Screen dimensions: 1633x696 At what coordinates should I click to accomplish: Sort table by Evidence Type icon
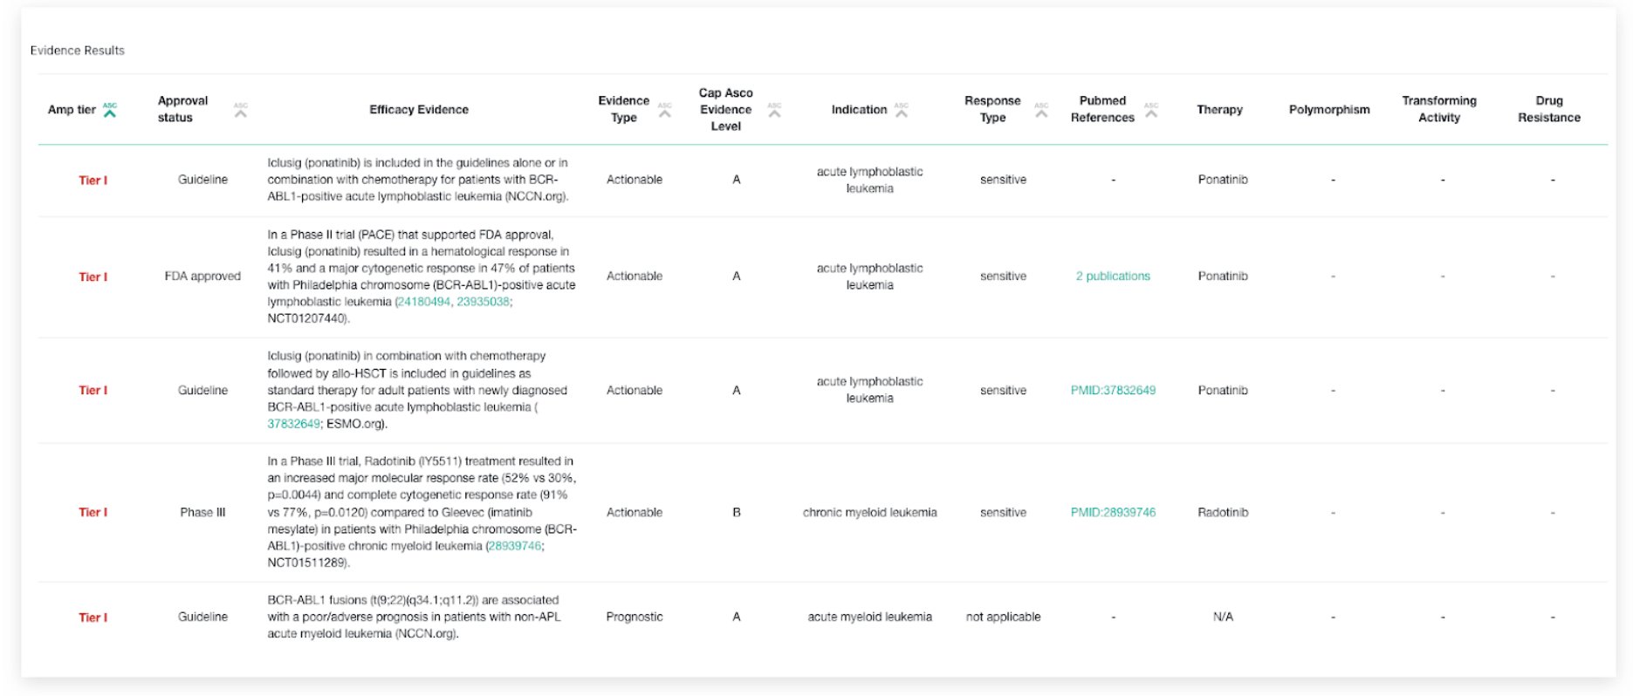click(x=665, y=110)
